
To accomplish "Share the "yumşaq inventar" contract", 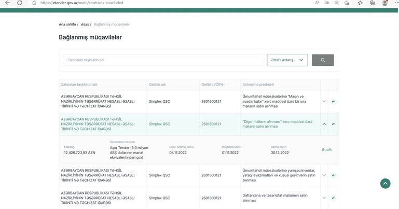I will (x=333, y=175).
